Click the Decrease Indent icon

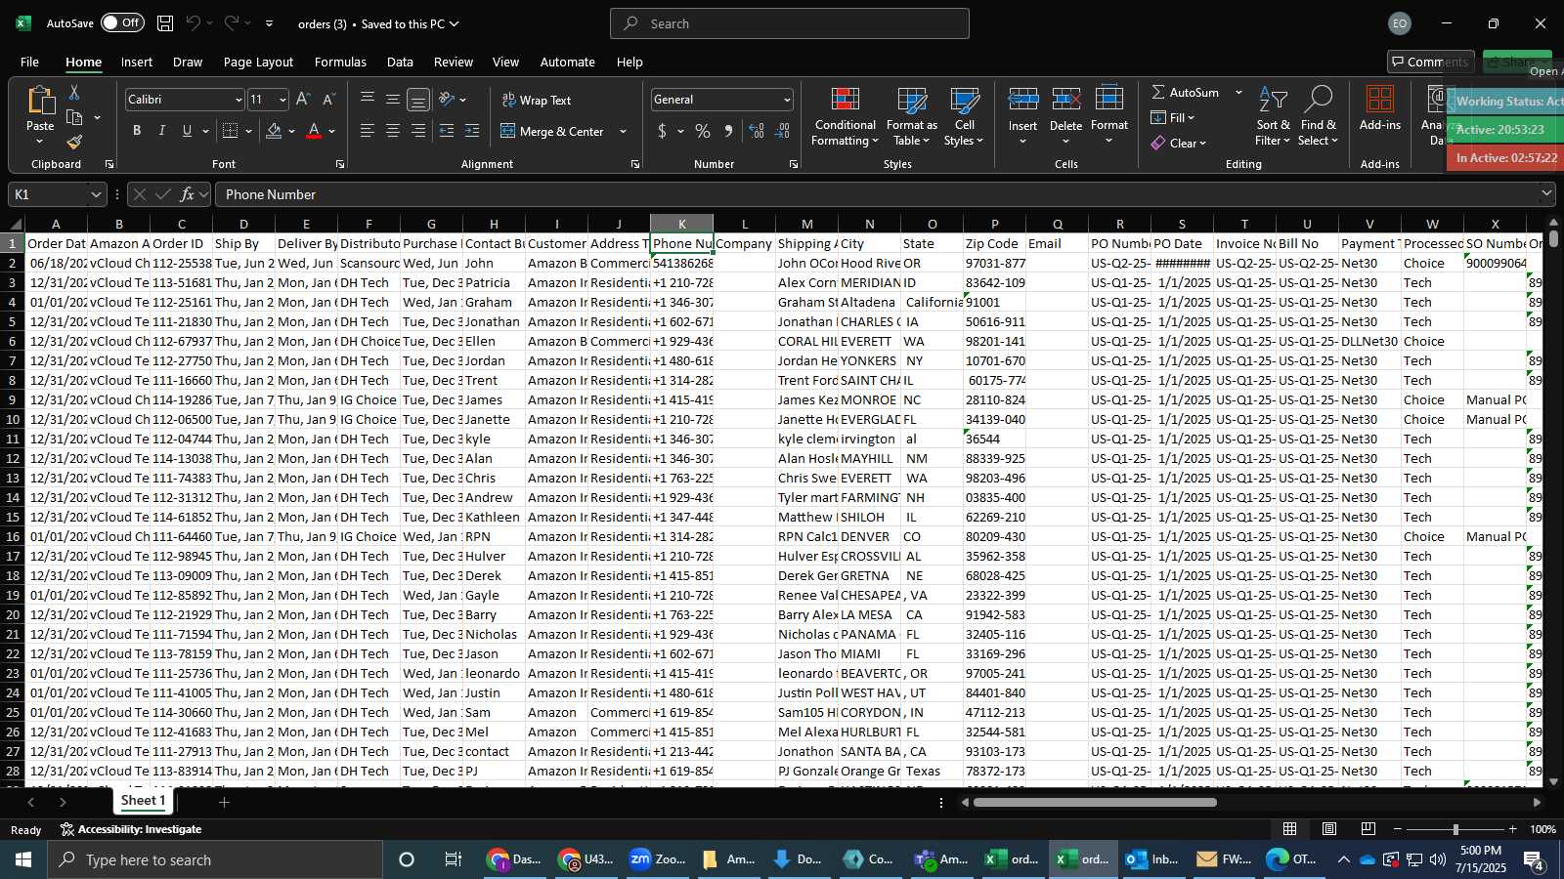pyautogui.click(x=447, y=131)
